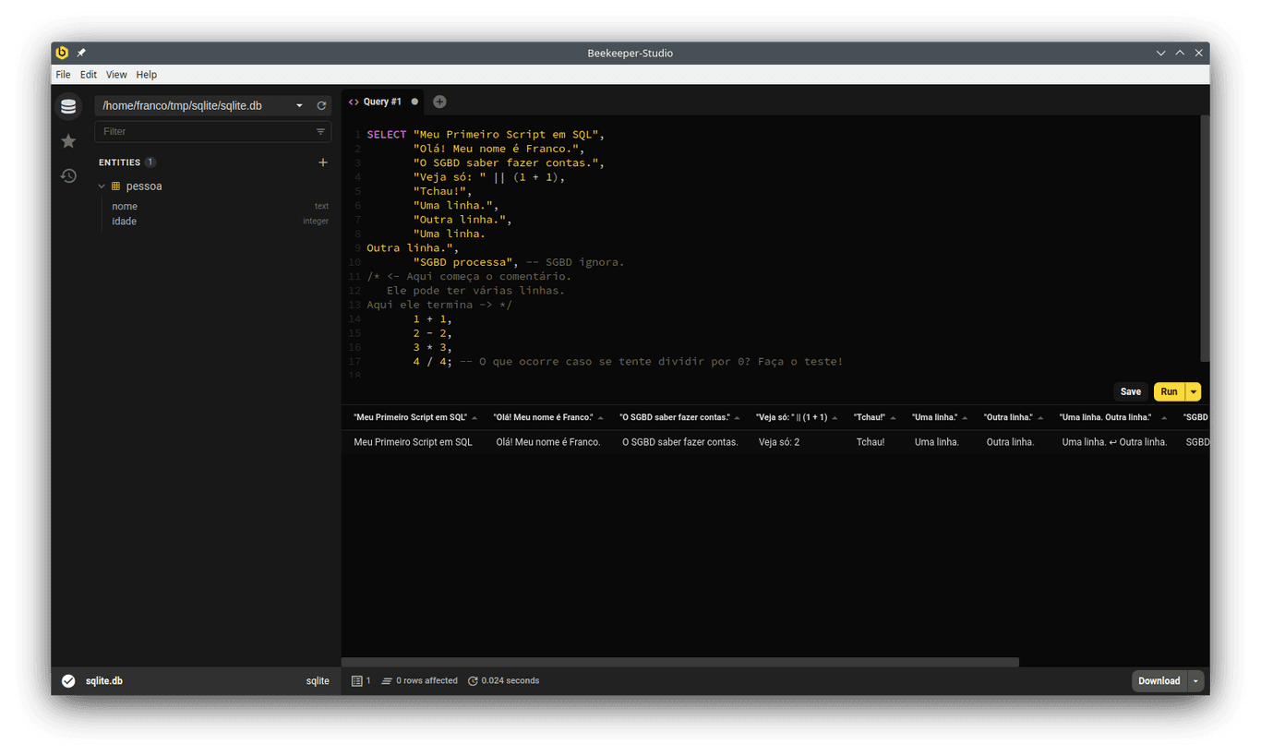Open a new query tab with plus icon
1261x756 pixels.
pyautogui.click(x=438, y=102)
